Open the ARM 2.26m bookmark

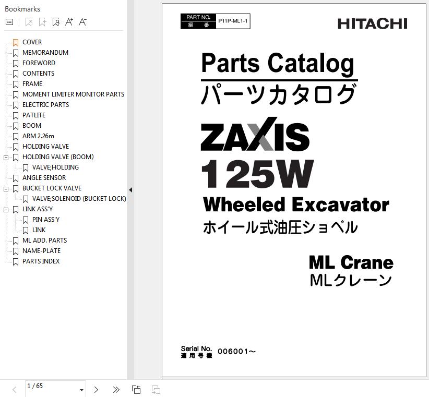[38, 136]
